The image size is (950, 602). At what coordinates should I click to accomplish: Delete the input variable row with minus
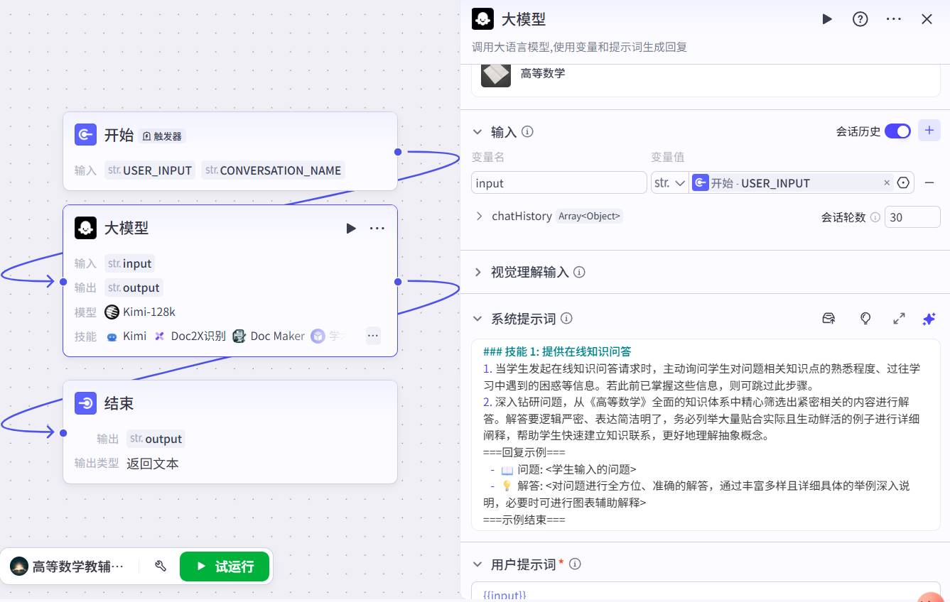pyautogui.click(x=929, y=183)
